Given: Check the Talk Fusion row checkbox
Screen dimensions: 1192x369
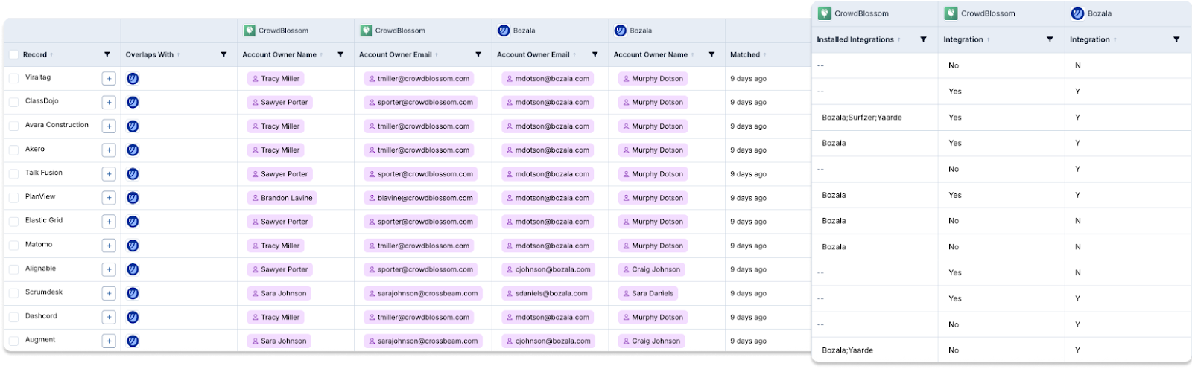Looking at the screenshot, I should (x=13, y=173).
